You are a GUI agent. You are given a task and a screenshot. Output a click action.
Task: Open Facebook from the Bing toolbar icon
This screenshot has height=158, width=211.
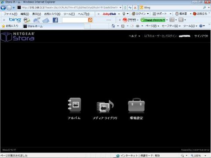(55, 20)
